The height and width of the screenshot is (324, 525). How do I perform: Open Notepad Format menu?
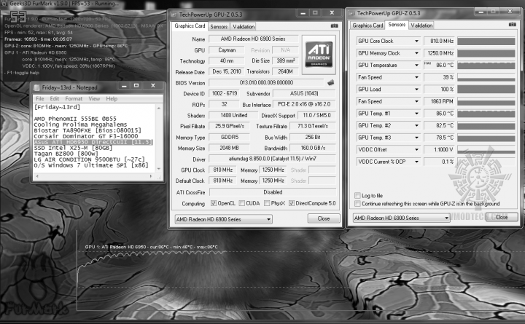click(x=74, y=98)
